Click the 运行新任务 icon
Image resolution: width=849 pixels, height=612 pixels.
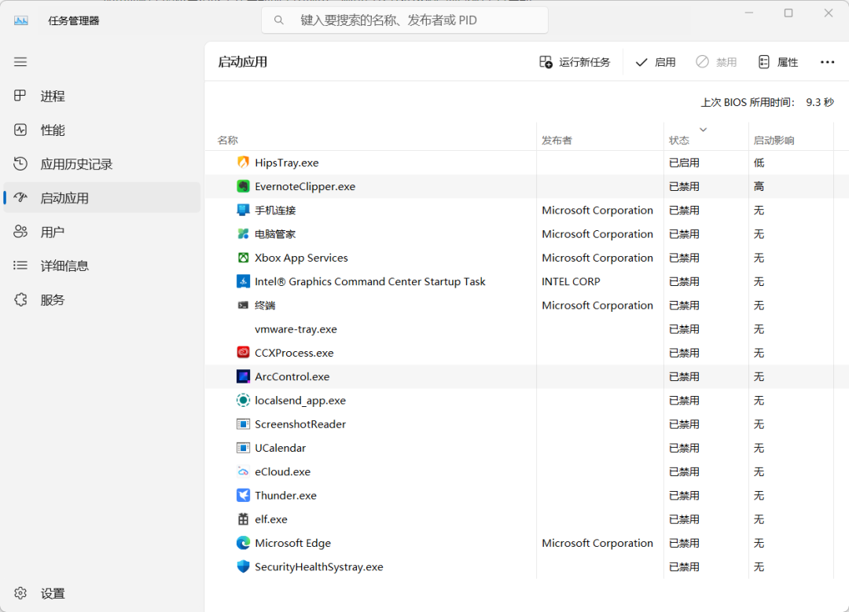tap(575, 61)
